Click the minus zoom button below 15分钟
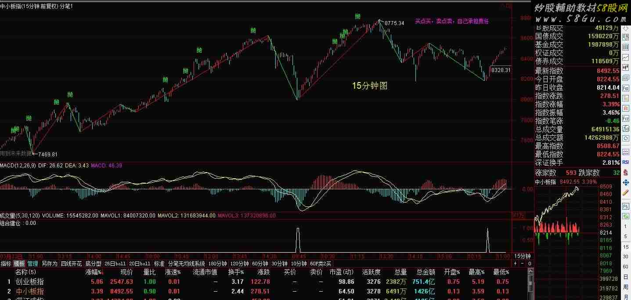This screenshot has width=631, height=300. [523, 264]
